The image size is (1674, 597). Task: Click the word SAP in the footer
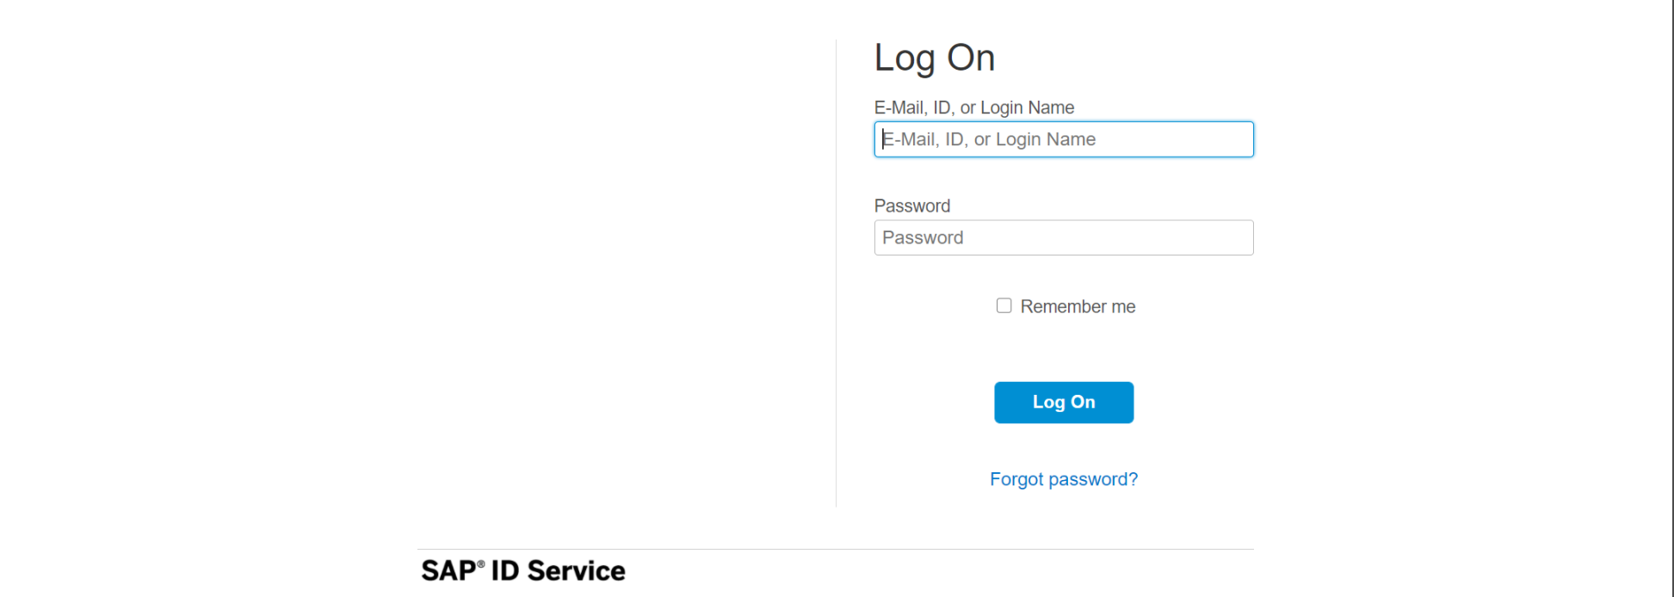click(x=448, y=571)
